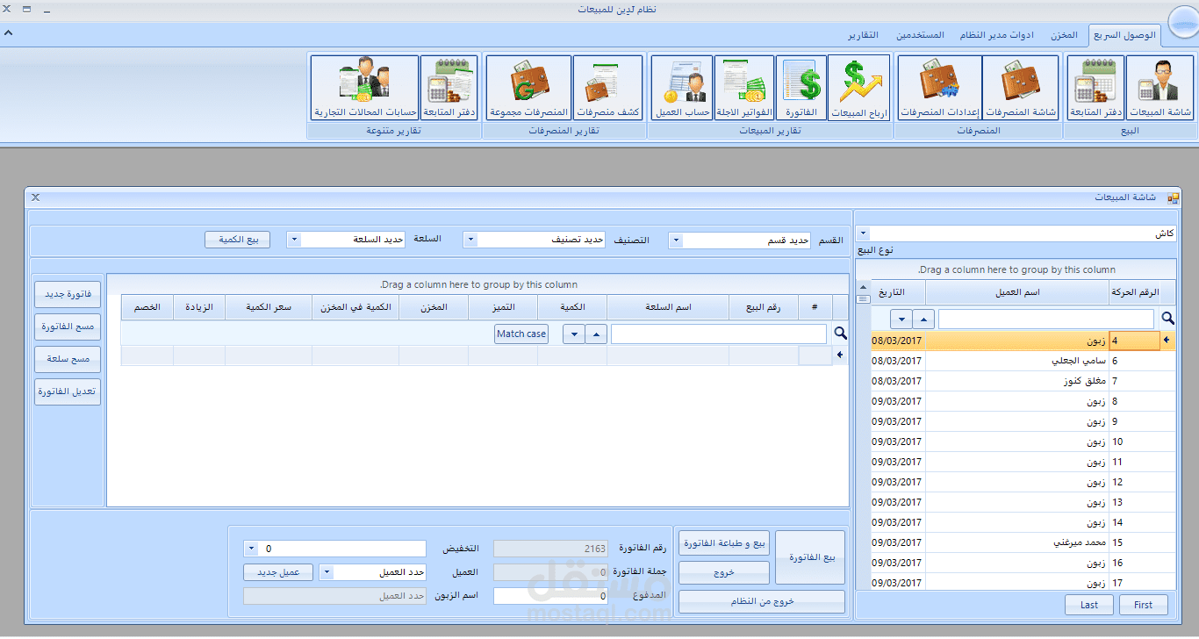Switch to المخزن tab
The height and width of the screenshot is (639, 1199).
pyautogui.click(x=1064, y=35)
